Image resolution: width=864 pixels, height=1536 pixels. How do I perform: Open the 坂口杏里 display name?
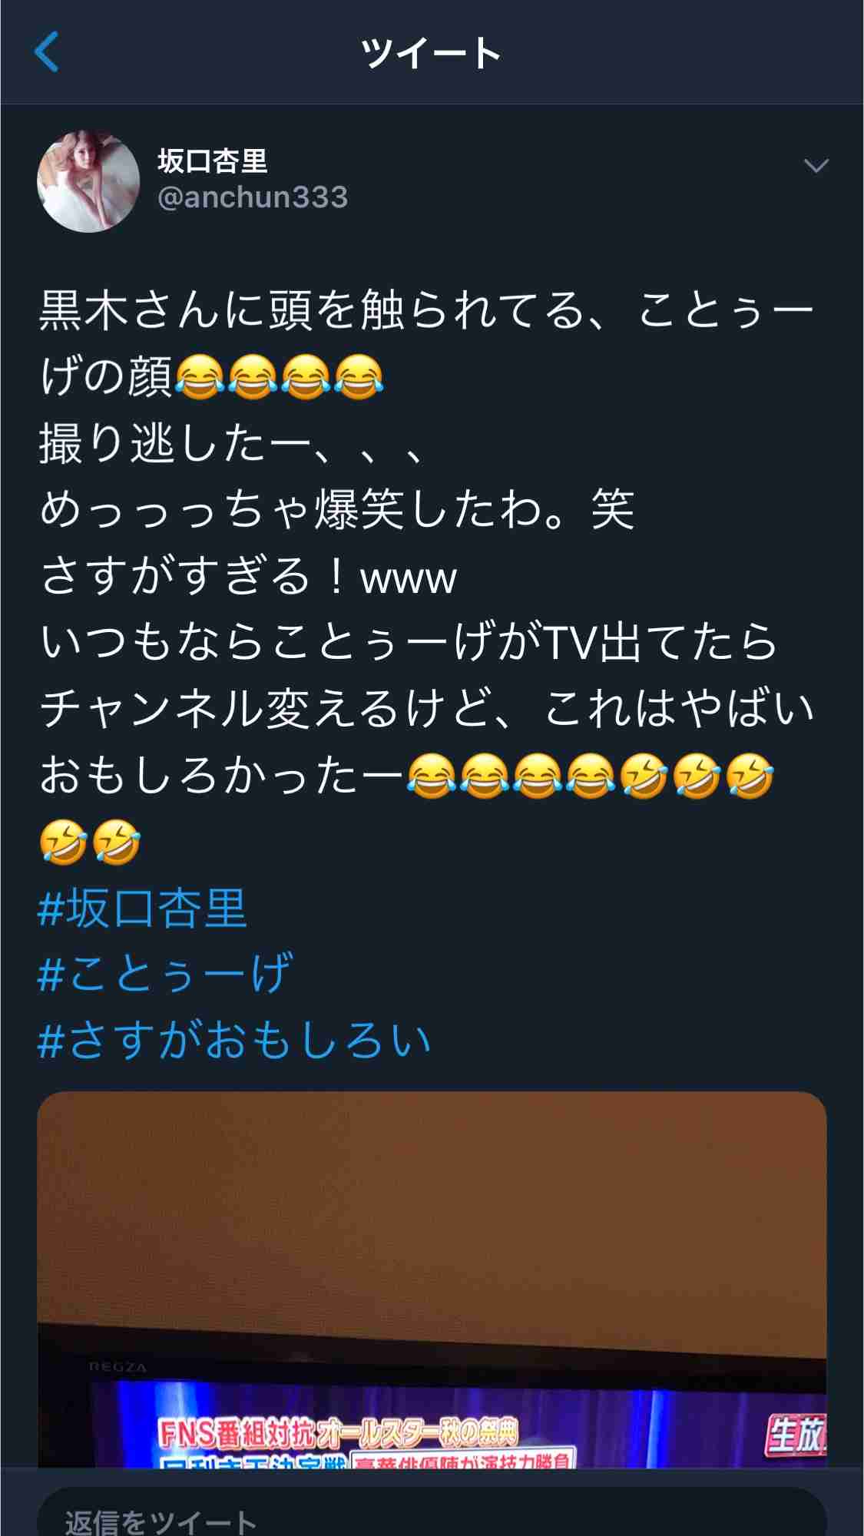[x=213, y=161]
